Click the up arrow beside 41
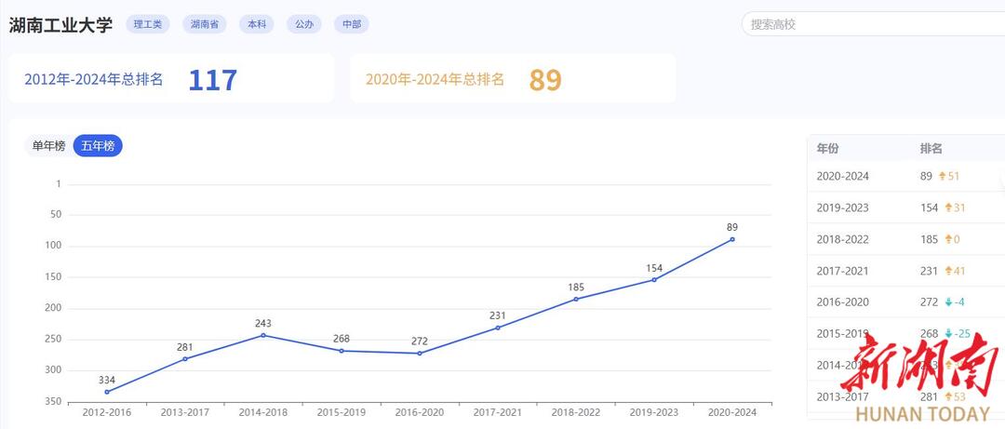The image size is (1005, 429). (949, 271)
